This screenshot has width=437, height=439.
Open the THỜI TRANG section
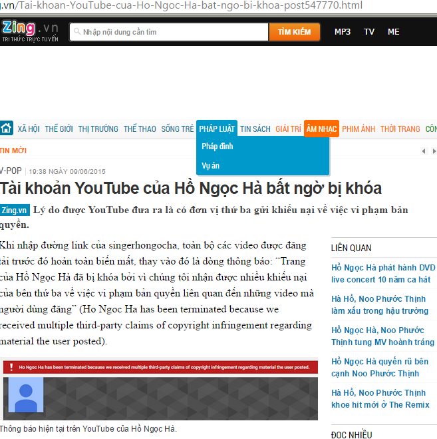400,129
